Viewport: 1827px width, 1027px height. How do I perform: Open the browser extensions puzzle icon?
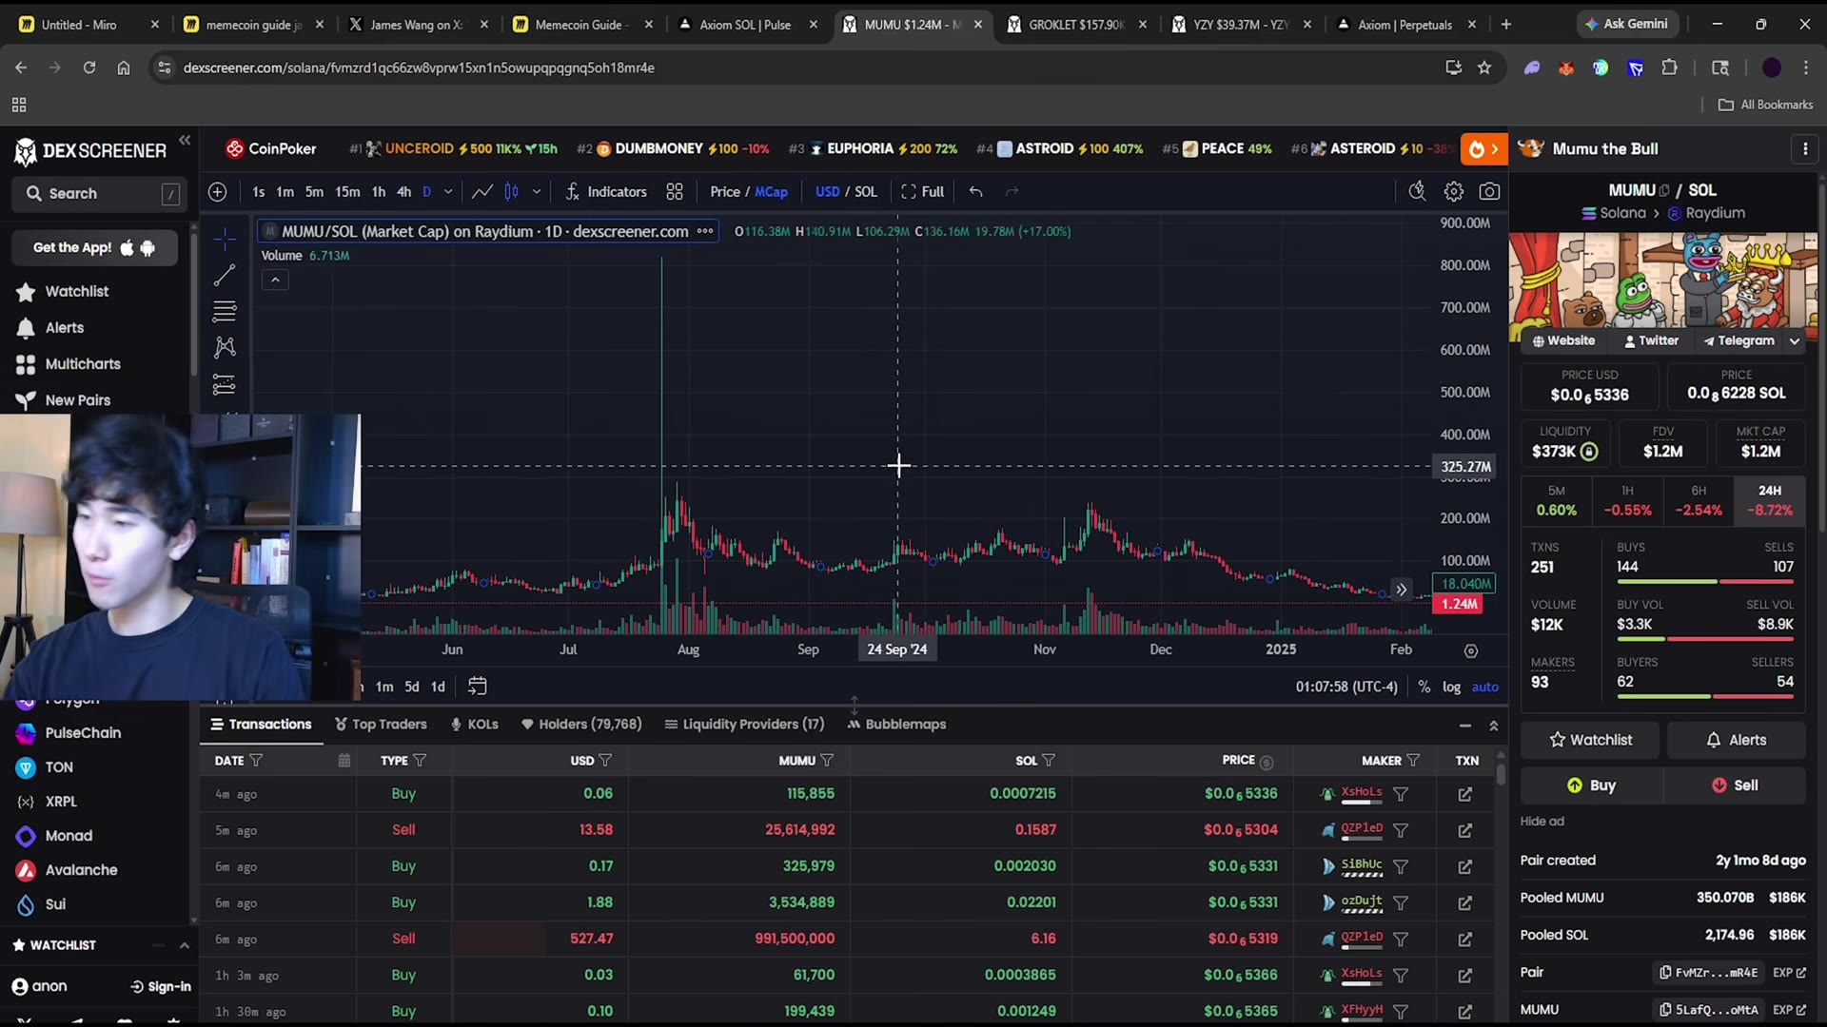[1669, 68]
